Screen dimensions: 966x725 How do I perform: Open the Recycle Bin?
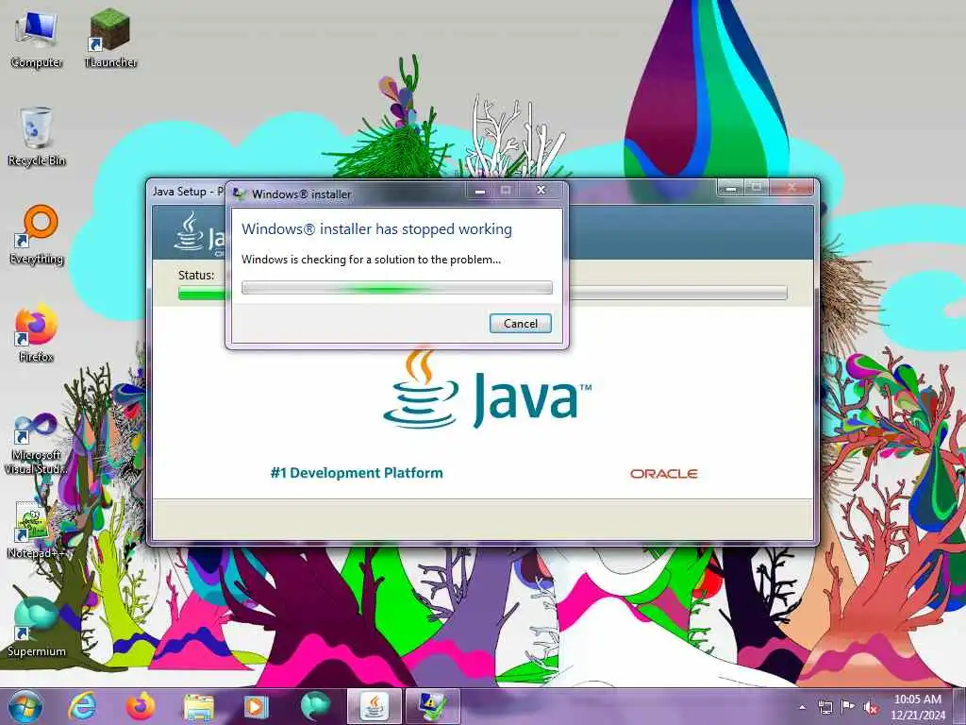coord(37,137)
